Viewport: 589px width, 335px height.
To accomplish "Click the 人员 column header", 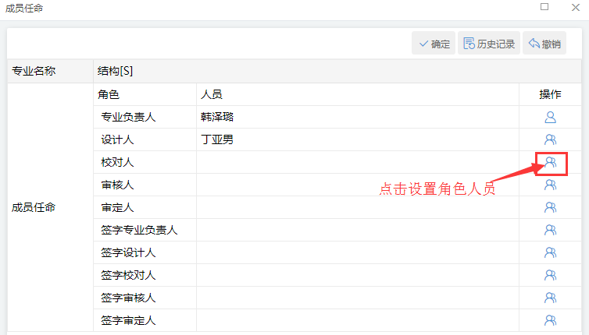I will (357, 94).
